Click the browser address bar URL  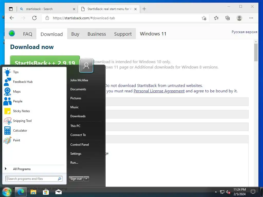[x=84, y=18]
